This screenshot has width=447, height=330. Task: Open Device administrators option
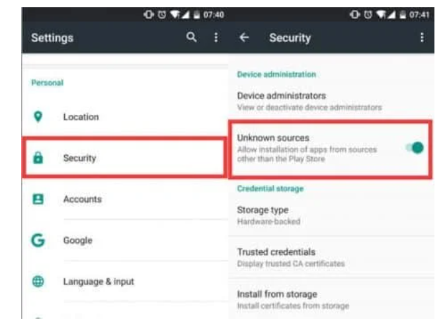click(x=331, y=101)
